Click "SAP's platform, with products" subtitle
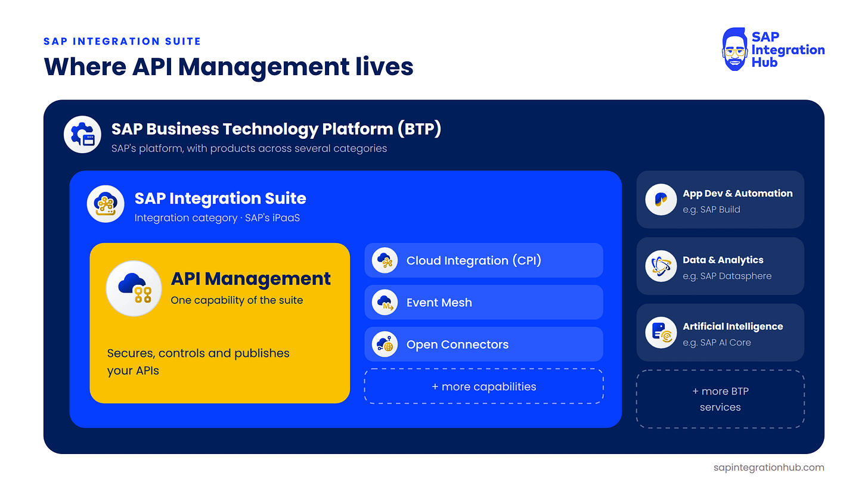This screenshot has height=488, width=868. pos(249,148)
